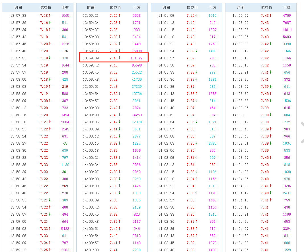Click price 7.32 in the 13:59:33 row
The image size is (304, 252).
pos(114,44)
